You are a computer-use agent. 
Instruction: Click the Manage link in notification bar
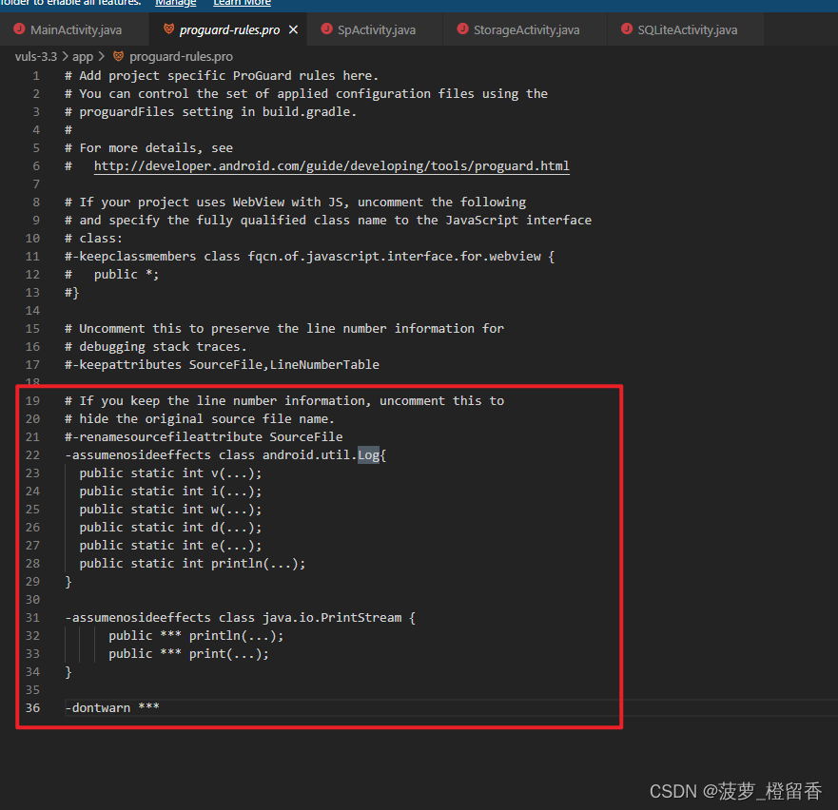pos(175,3)
